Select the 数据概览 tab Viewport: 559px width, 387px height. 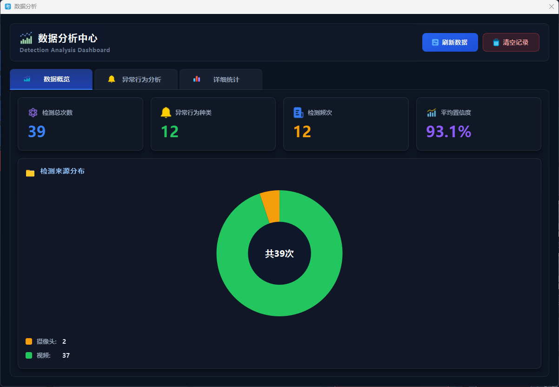(x=51, y=80)
